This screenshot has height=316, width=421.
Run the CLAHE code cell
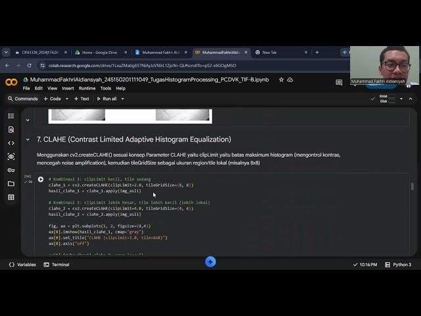point(41,179)
